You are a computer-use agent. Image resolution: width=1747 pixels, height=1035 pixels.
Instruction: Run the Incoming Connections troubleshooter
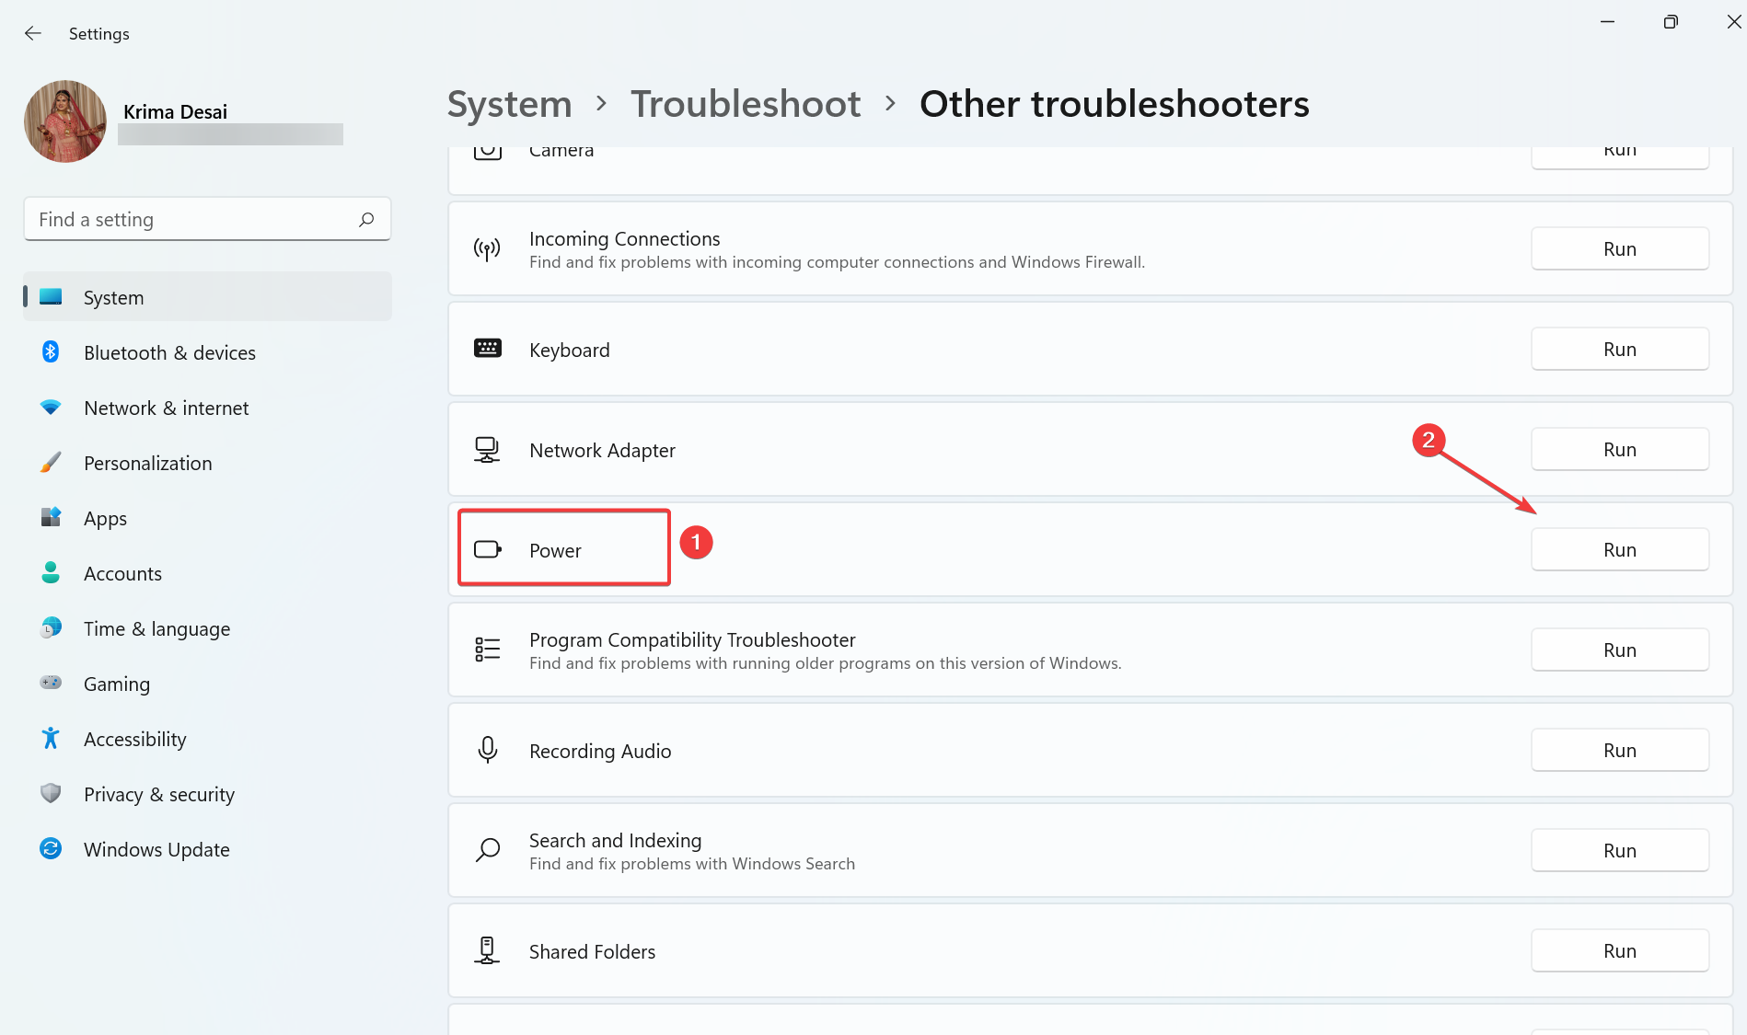tap(1619, 249)
